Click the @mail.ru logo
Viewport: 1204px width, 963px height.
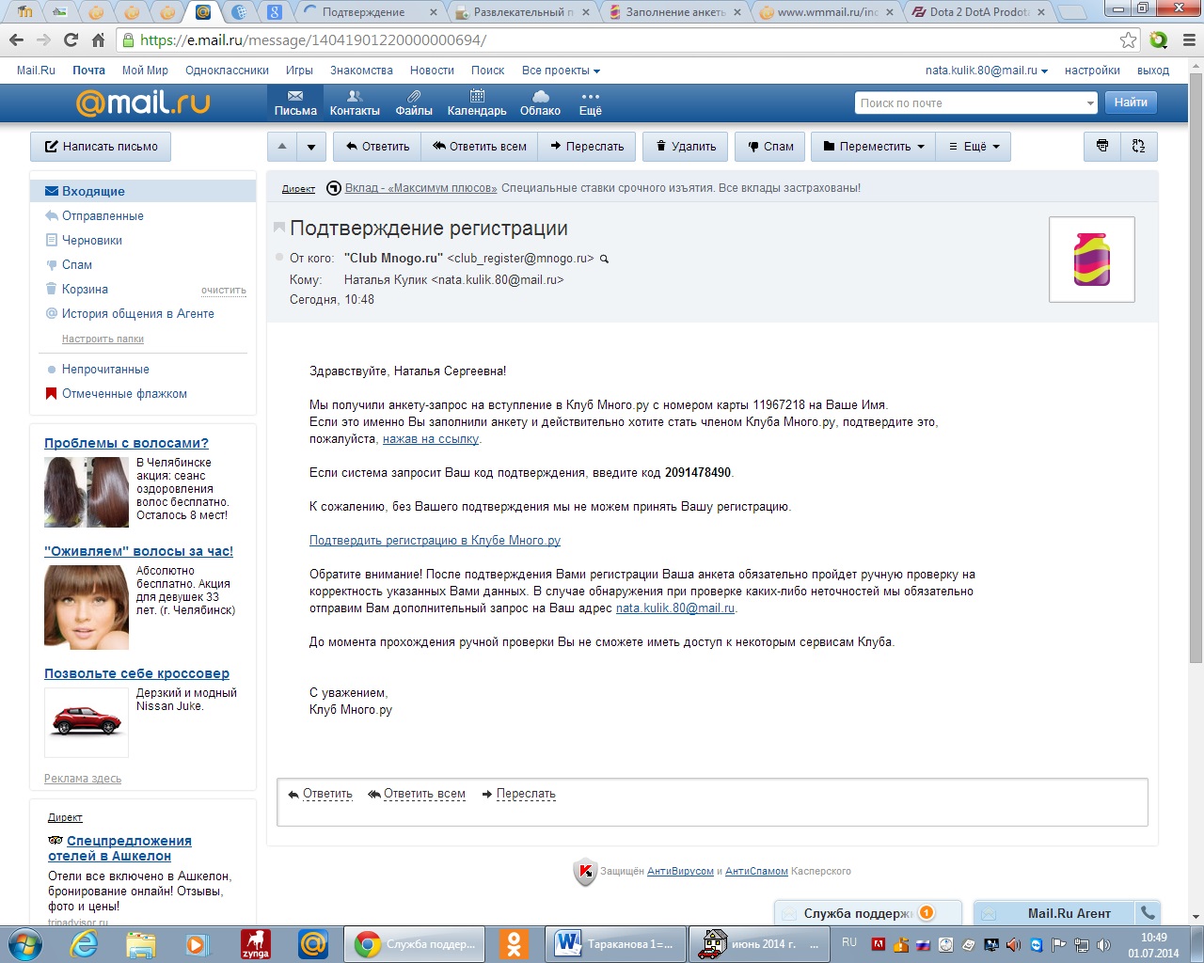[x=143, y=103]
